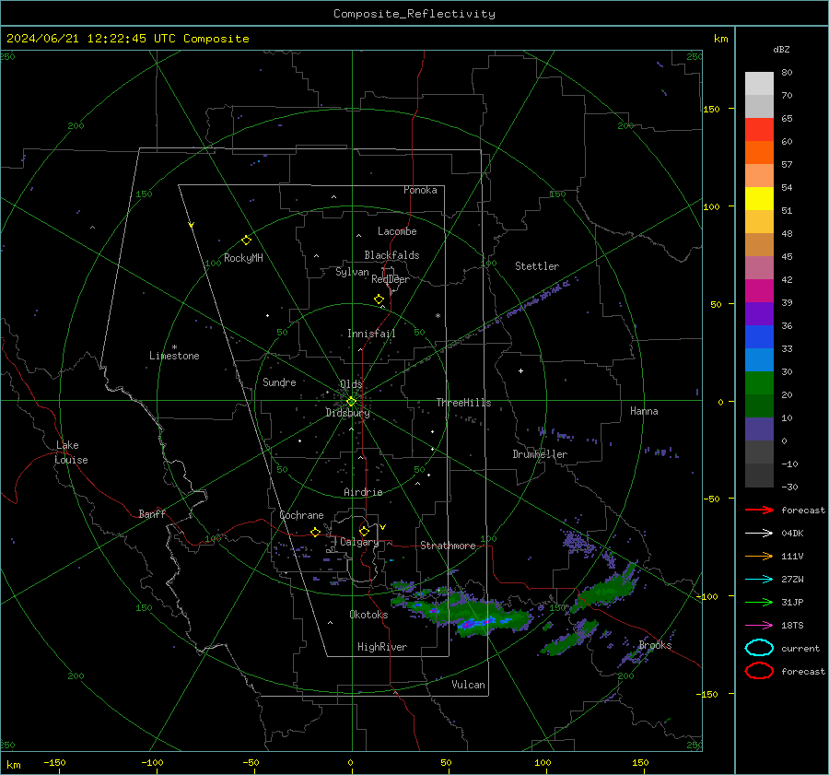Click the orange 111V arrow icon

coord(759,556)
